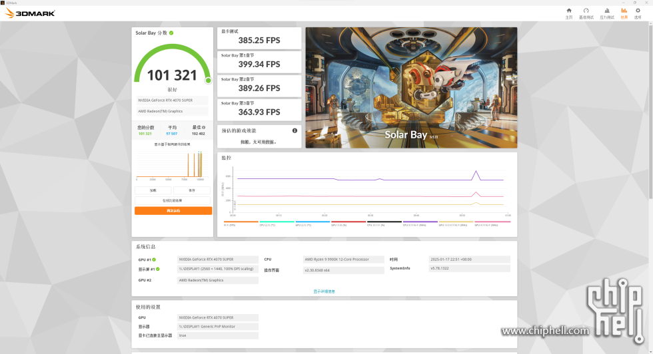Click the GPU #1 value field in 系统信息

(x=218, y=260)
